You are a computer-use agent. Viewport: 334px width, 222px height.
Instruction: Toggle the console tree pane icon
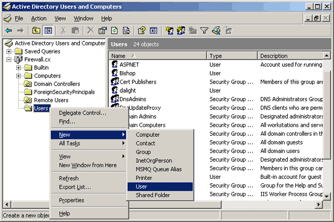[x=48, y=31]
